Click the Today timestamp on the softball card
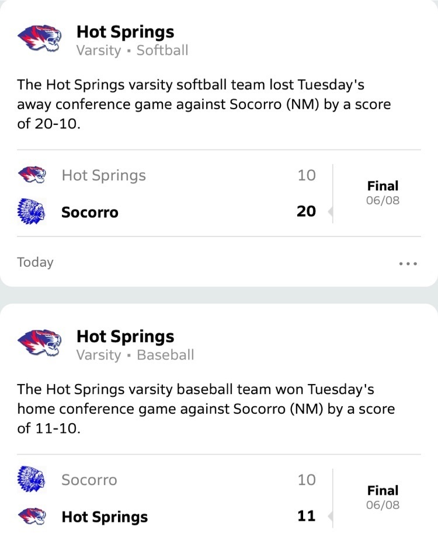The height and width of the screenshot is (537, 438). point(35,263)
